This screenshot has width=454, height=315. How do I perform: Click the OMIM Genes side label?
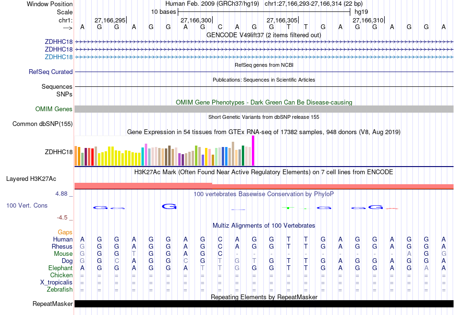54,109
